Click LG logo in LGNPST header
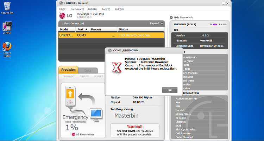Viewport: 264px width, 141px height. point(66,16)
